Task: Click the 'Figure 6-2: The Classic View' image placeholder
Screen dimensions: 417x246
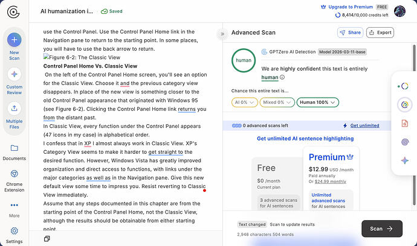Action: pyautogui.click(x=82, y=57)
